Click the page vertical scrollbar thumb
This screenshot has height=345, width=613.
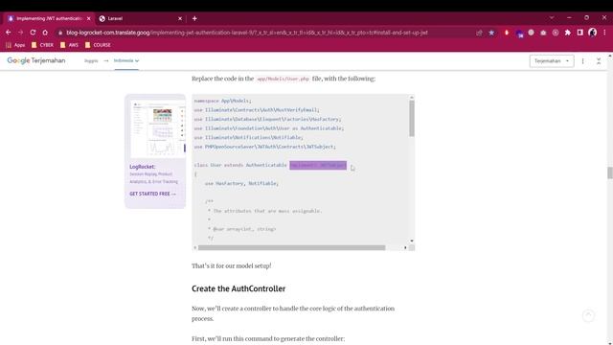tap(609, 172)
